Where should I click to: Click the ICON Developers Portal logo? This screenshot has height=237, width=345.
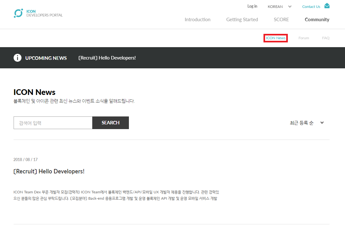point(38,13)
